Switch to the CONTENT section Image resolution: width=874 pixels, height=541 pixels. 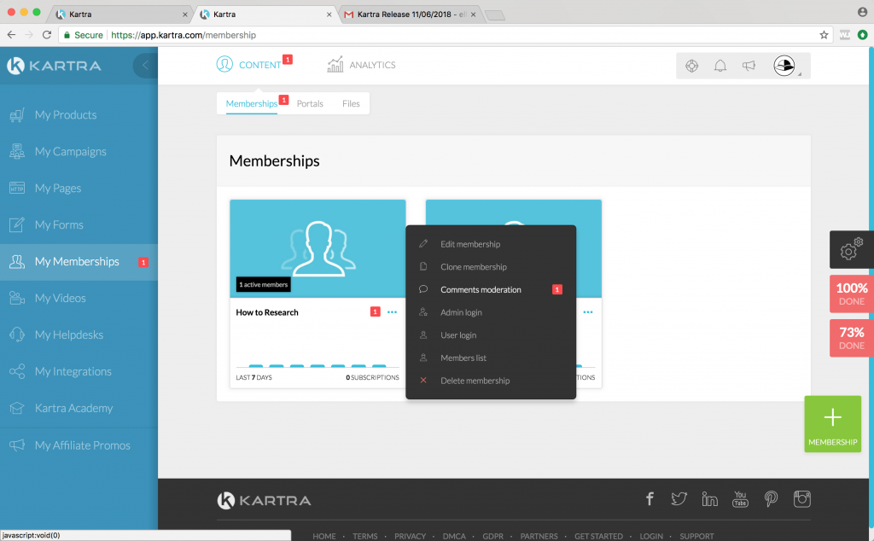click(248, 65)
